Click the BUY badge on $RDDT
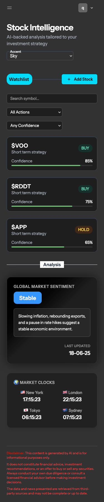This screenshot has height=502, width=104. point(85,189)
